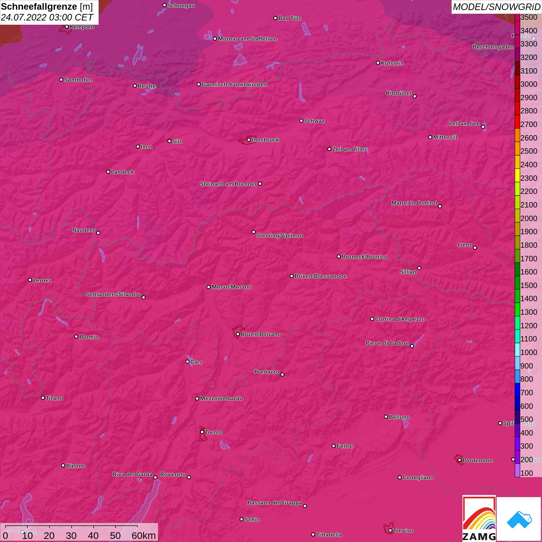Click the ZAMG rainbow logo
The height and width of the screenshot is (542, 542).
coord(479,519)
